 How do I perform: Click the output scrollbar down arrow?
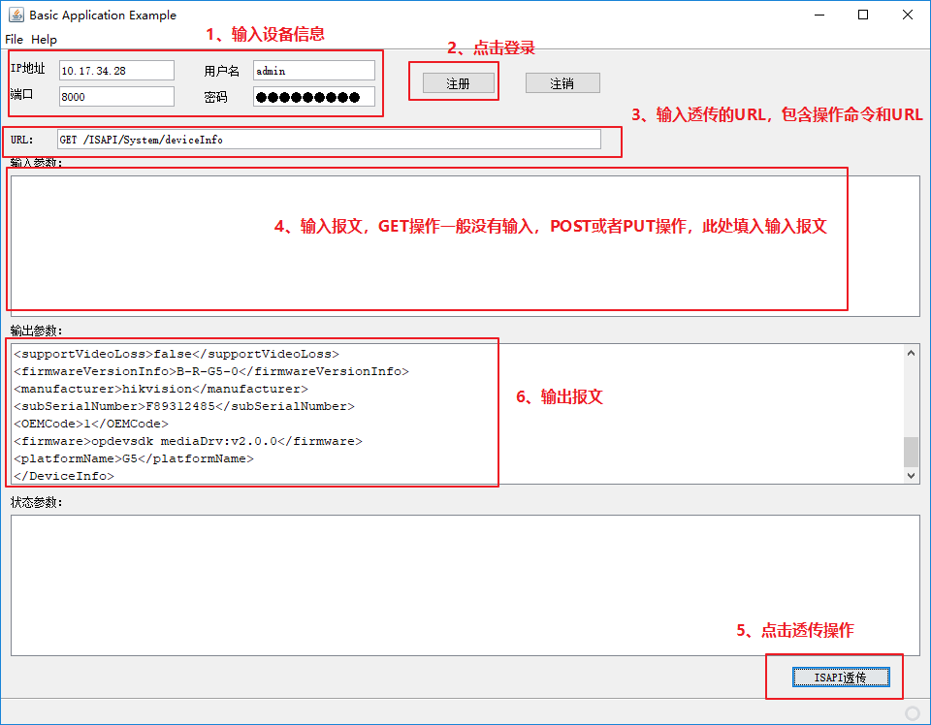coord(911,476)
